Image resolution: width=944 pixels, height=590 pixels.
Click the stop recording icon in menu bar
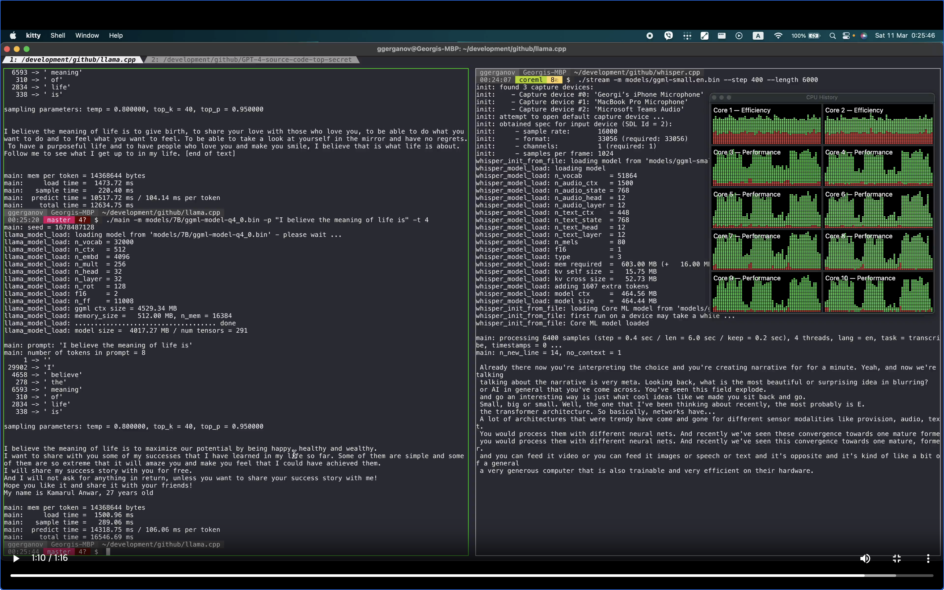(649, 35)
